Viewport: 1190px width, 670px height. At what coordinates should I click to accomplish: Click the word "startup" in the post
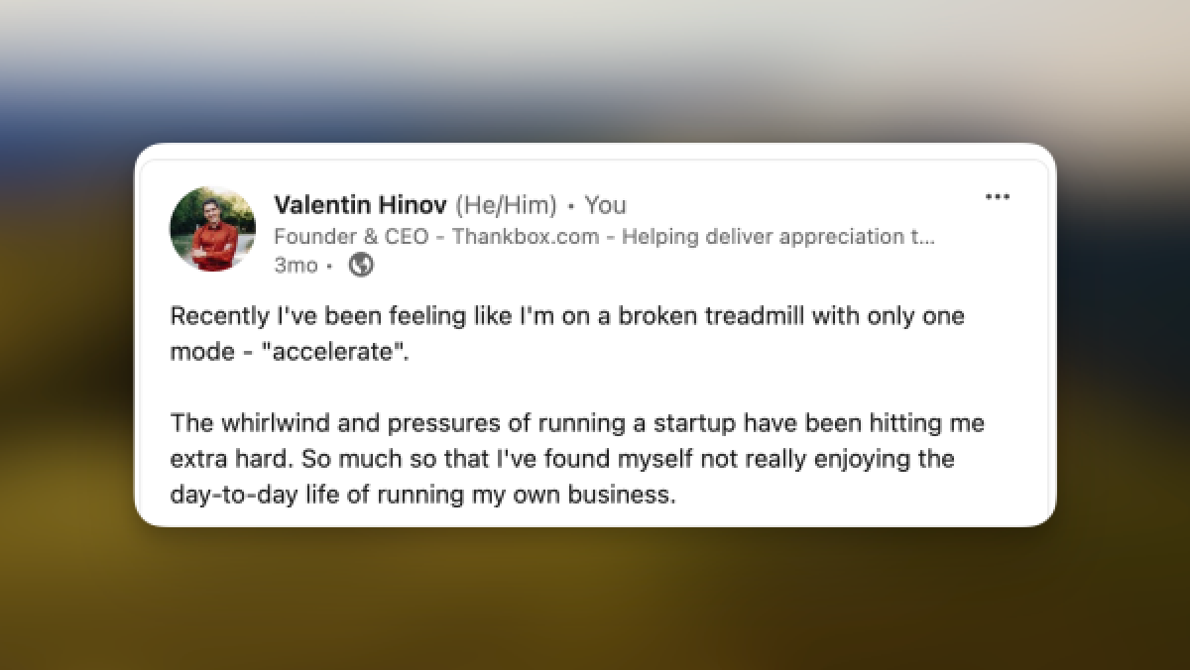(x=697, y=423)
